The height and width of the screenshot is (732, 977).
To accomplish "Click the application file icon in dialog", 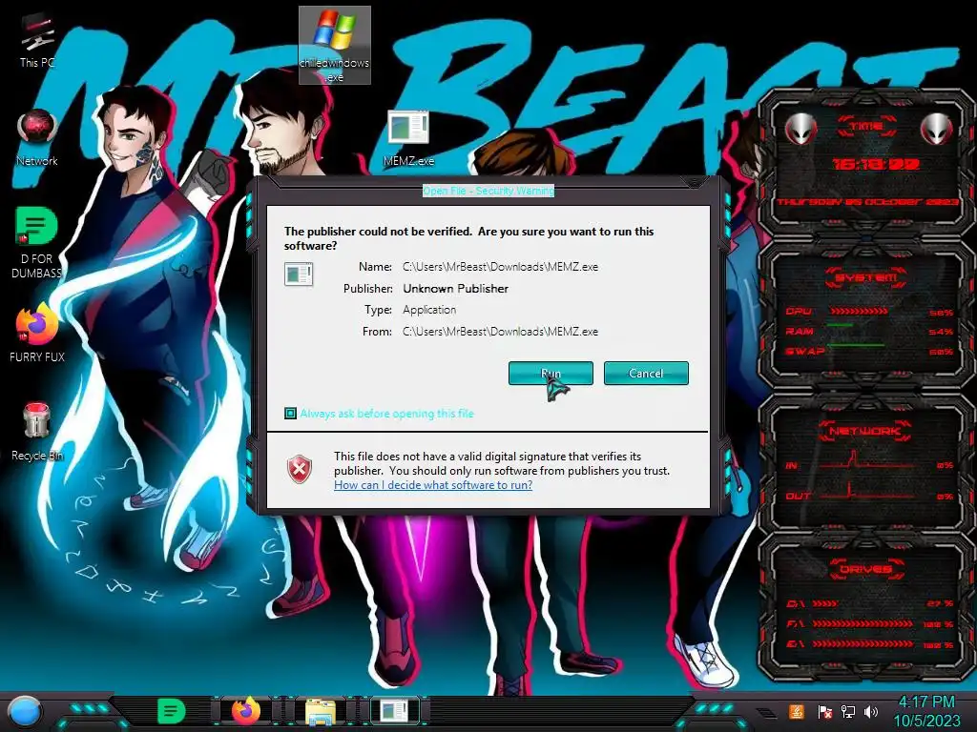I will [299, 274].
